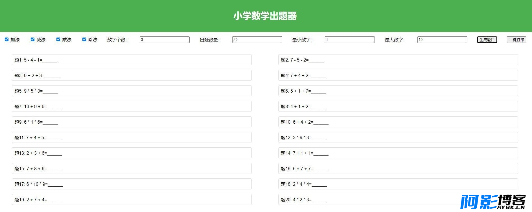Screen dimensions: 532x212
Task: Click the 出题数量 label
Action: coord(210,40)
